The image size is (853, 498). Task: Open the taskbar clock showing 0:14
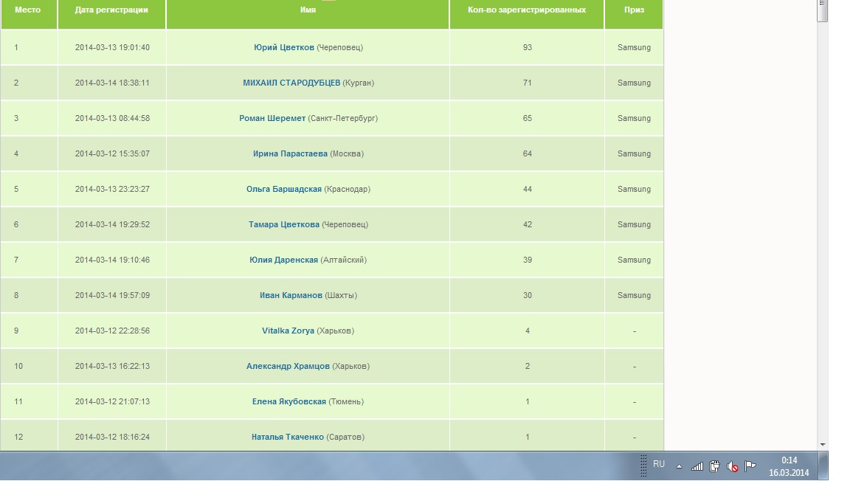tap(789, 466)
